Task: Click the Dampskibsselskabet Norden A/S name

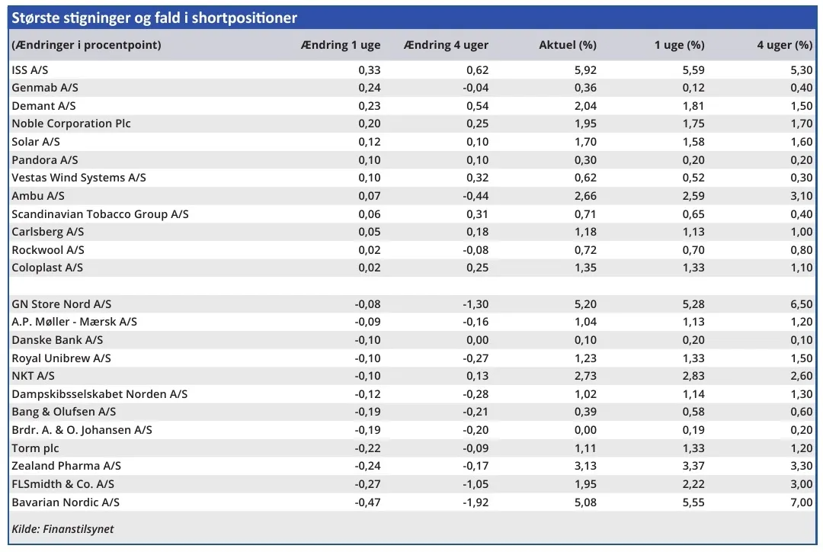Action: tap(99, 394)
